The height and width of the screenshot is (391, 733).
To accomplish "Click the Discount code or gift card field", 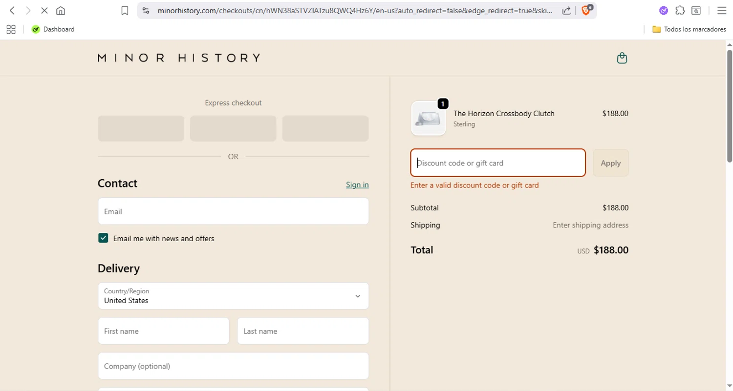I will click(x=498, y=163).
